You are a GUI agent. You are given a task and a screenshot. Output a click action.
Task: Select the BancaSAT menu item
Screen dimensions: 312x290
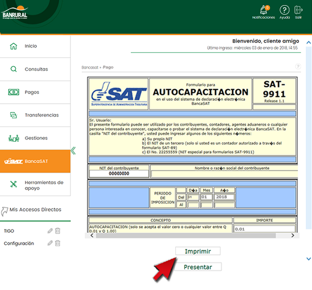[35, 161]
